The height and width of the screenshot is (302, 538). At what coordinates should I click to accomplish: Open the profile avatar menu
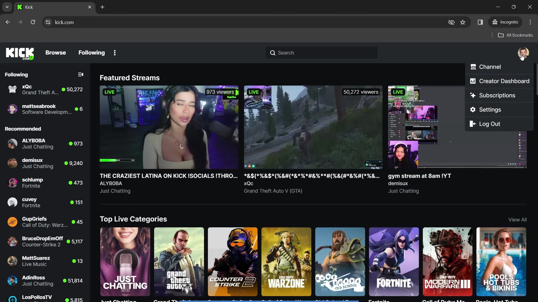[523, 53]
